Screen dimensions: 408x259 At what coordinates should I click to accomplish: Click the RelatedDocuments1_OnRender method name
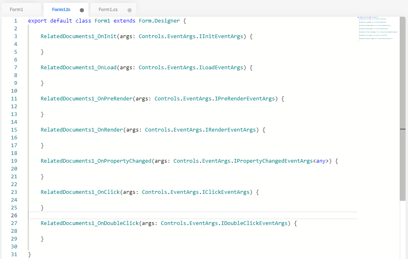tap(82, 130)
